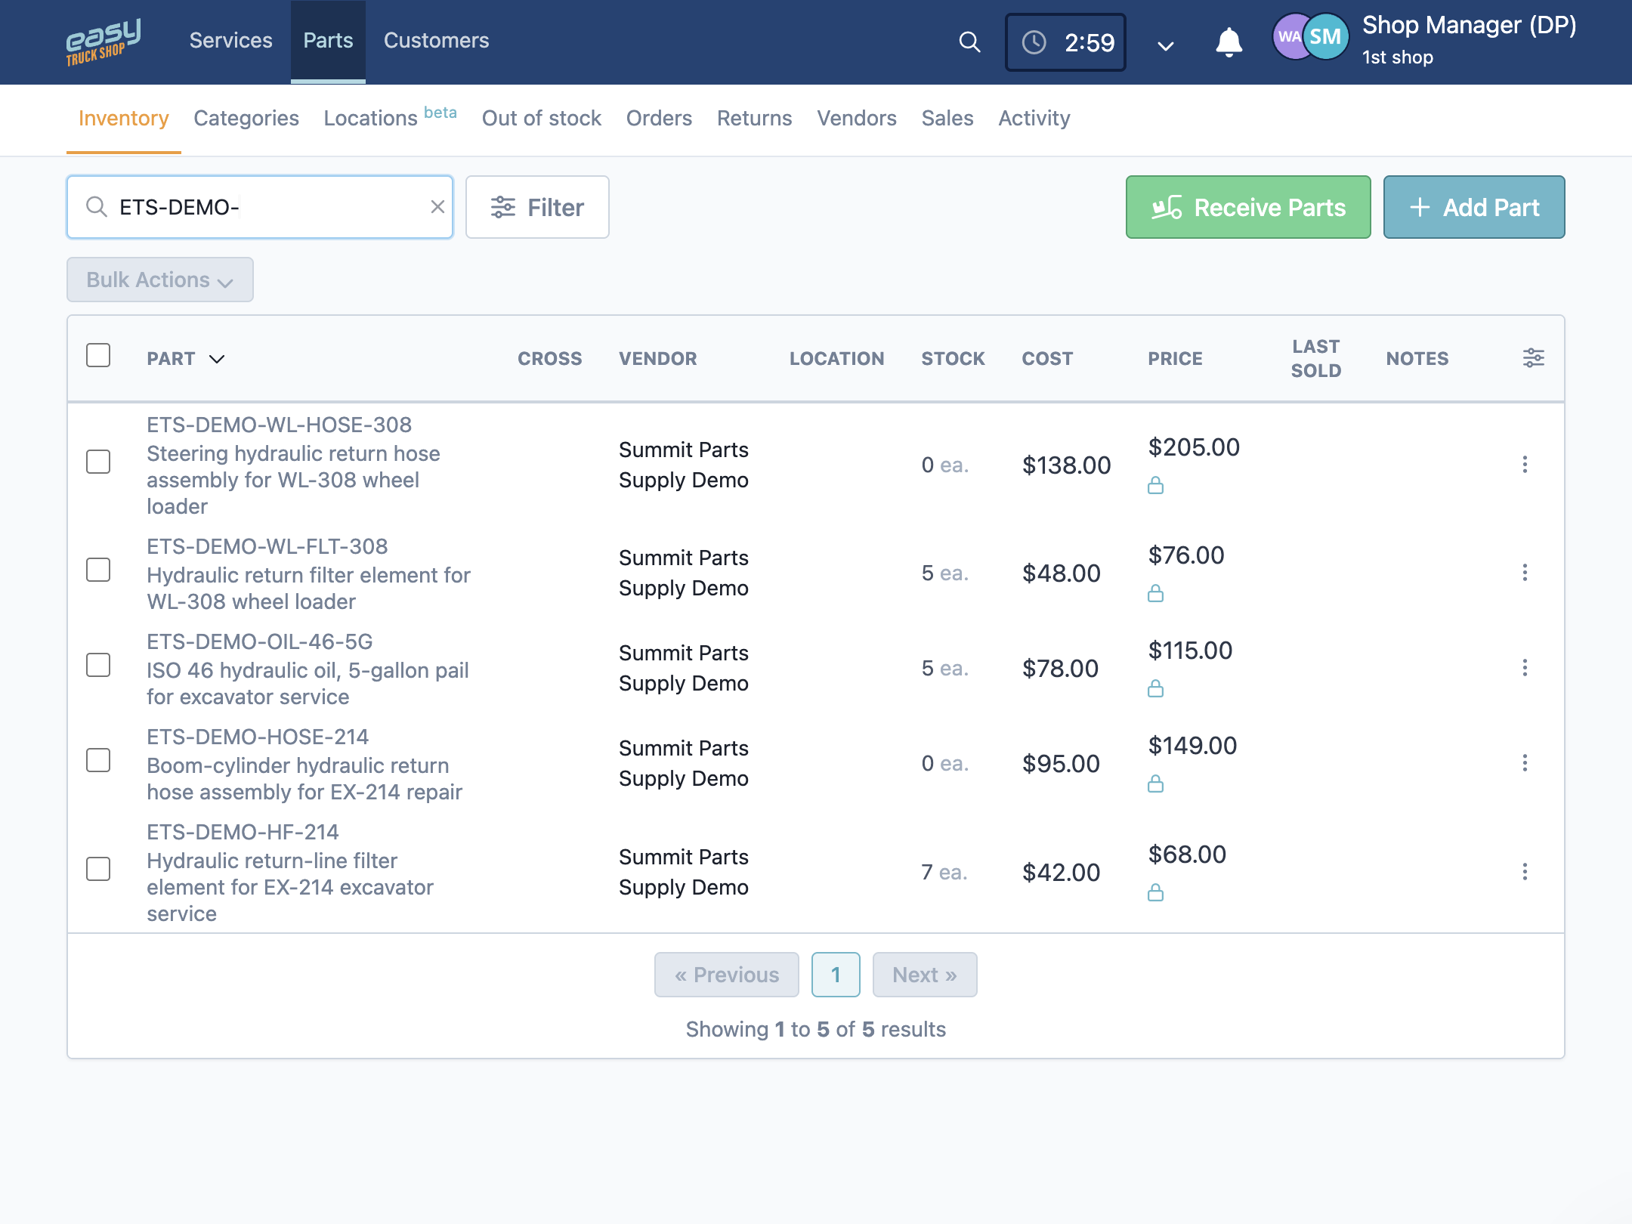This screenshot has height=1224, width=1632.
Task: Focus the parts search input field
Action: pyautogui.click(x=260, y=207)
